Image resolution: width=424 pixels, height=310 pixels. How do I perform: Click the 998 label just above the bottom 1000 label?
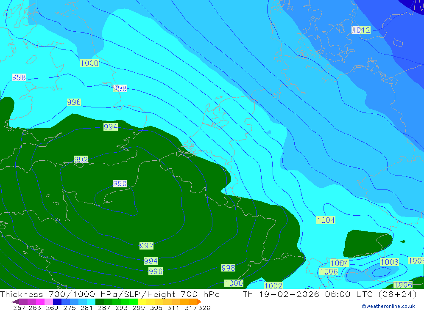click(x=228, y=268)
